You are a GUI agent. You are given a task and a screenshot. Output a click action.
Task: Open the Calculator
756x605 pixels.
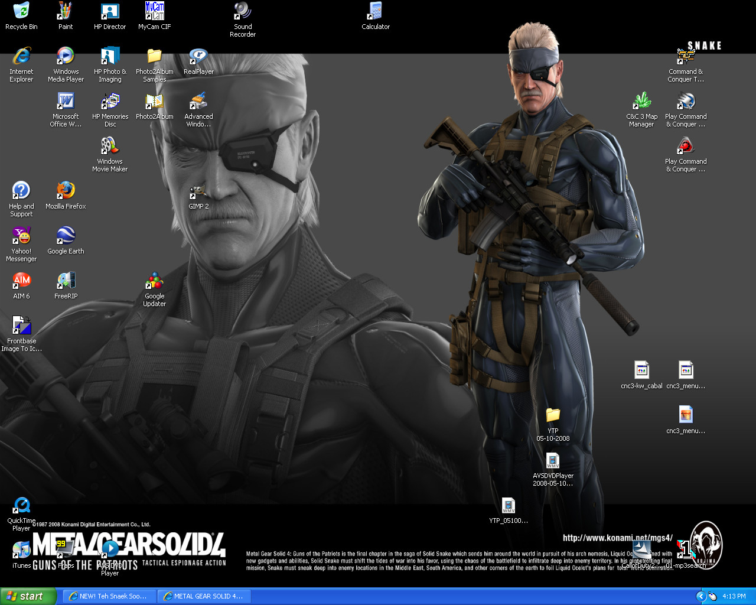(375, 11)
